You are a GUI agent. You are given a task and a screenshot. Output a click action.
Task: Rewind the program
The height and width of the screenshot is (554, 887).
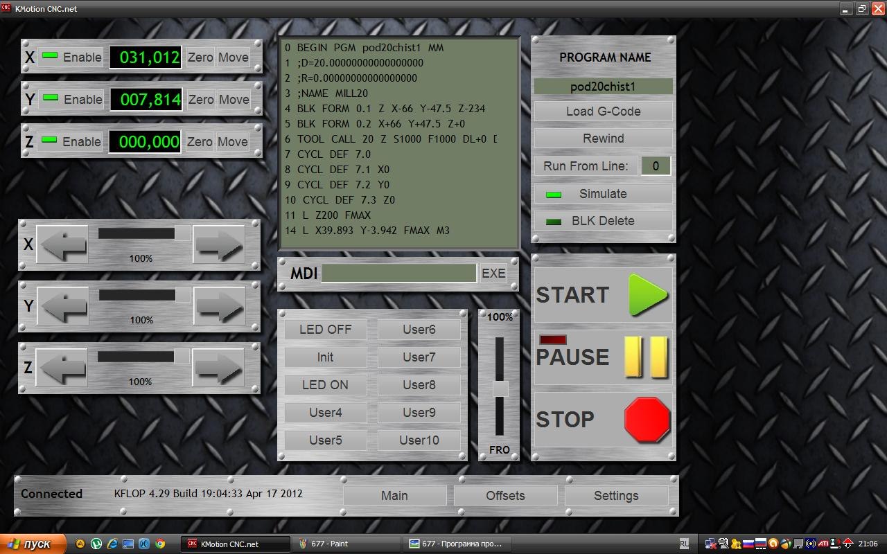coord(603,138)
